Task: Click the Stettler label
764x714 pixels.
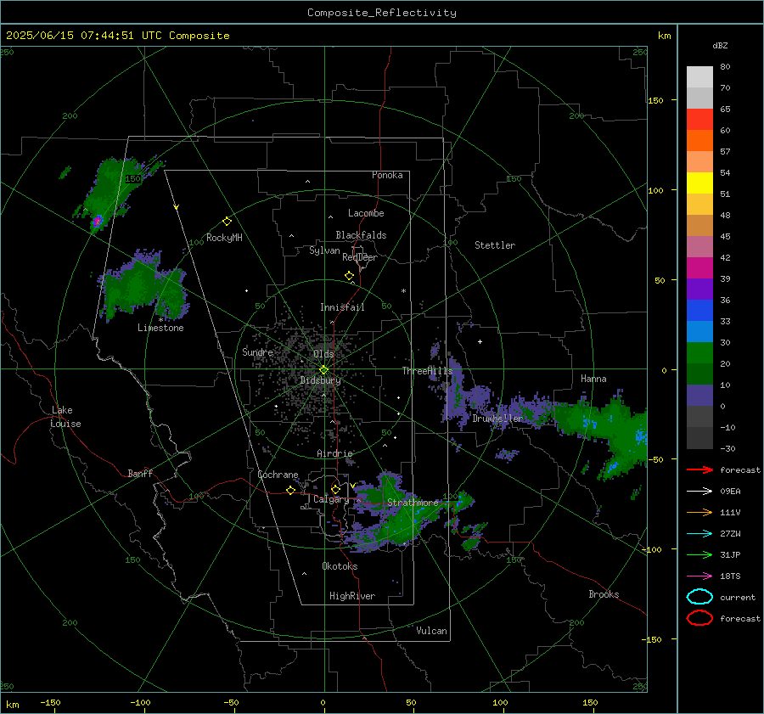Action: (495, 245)
